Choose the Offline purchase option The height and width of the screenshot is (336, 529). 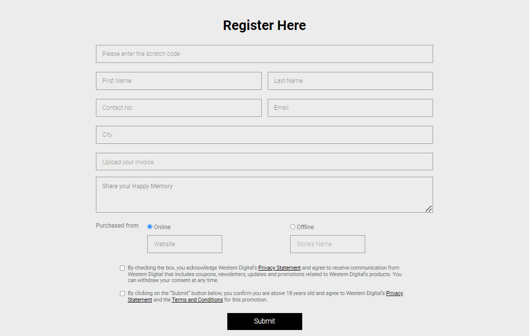tap(293, 227)
